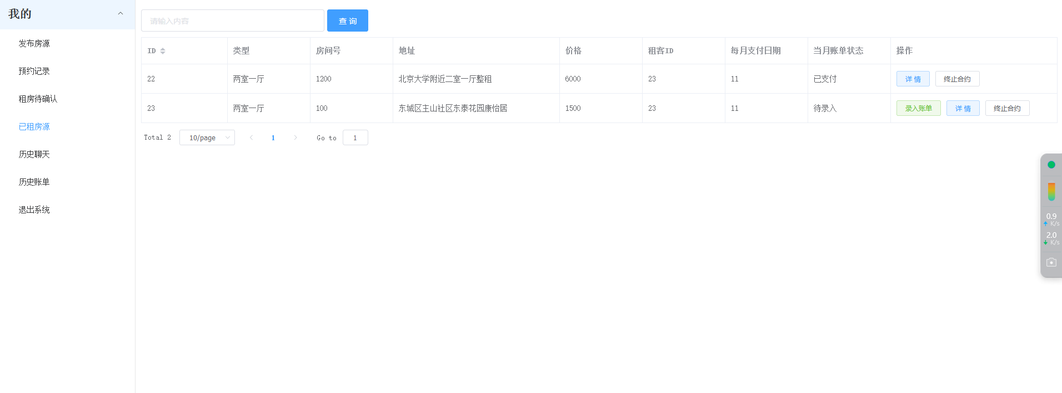Click price cell 6000
Screen dimensions: 1062x393
click(x=573, y=79)
